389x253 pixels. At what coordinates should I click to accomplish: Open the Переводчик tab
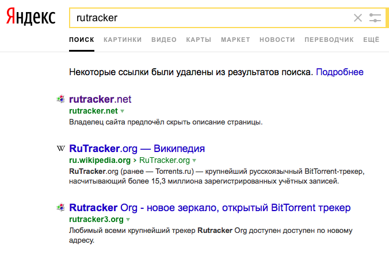tap(329, 40)
